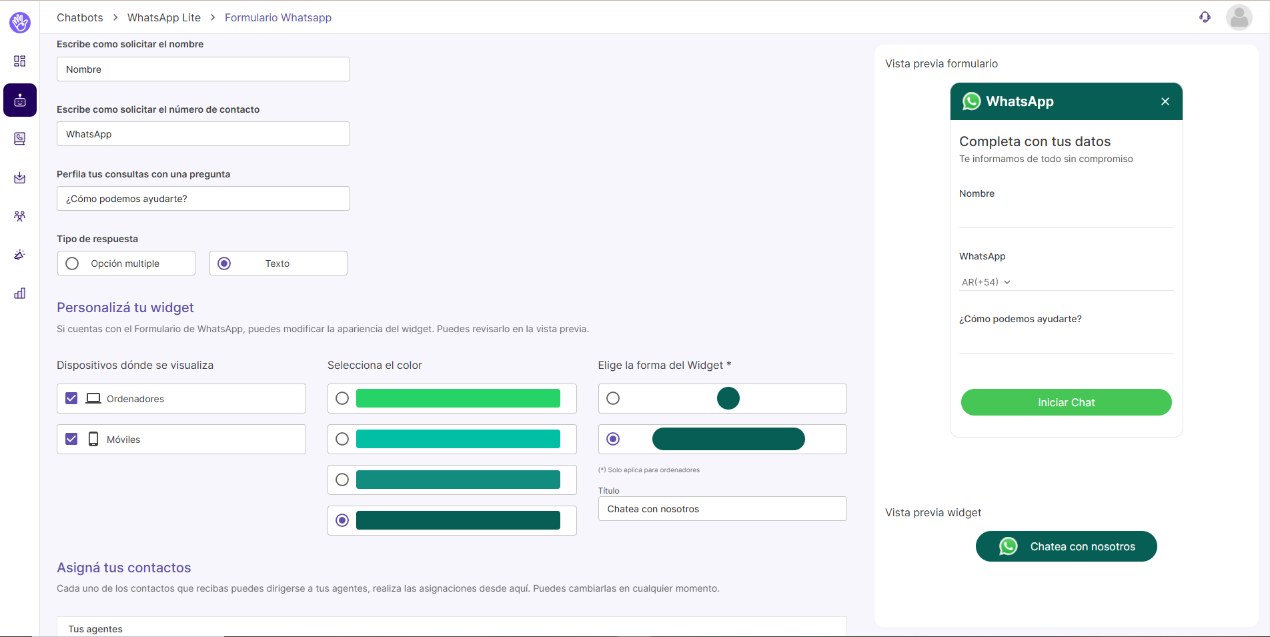Screen dimensions: 1270x637
Task: Click the turquoise color bar
Action: [x=458, y=439]
